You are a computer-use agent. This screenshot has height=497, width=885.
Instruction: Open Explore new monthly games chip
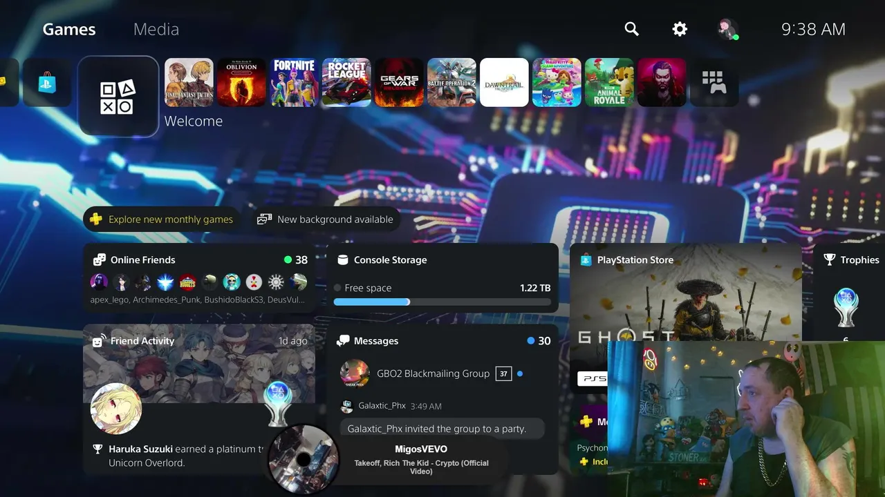coord(162,220)
